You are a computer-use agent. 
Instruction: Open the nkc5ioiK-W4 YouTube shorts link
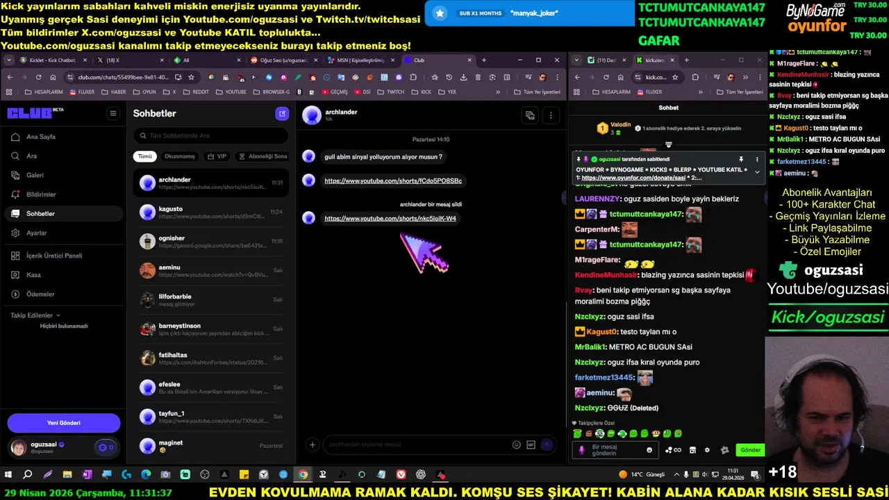[390, 218]
